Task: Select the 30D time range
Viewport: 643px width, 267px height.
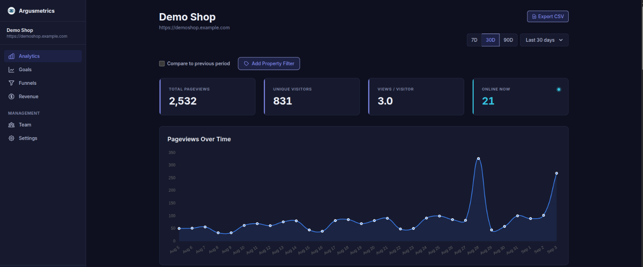Action: [490, 40]
